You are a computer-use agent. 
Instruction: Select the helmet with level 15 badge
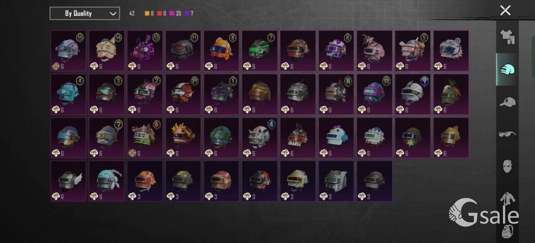pyautogui.click(x=68, y=51)
